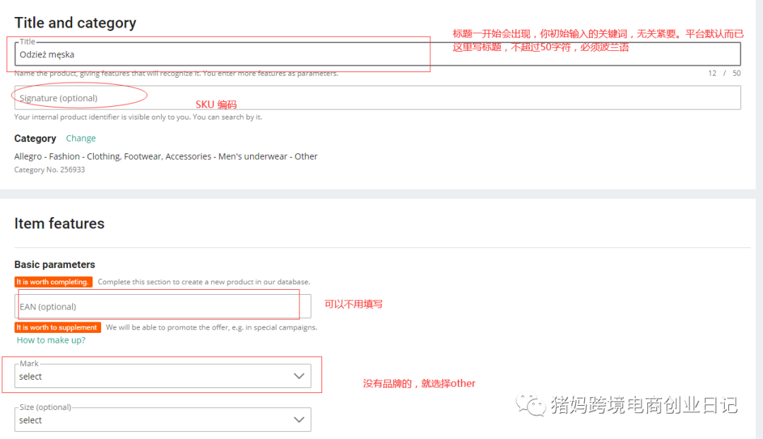The image size is (763, 439).
Task: Expand the Mark dropdown chevron arrow
Action: pyautogui.click(x=299, y=376)
